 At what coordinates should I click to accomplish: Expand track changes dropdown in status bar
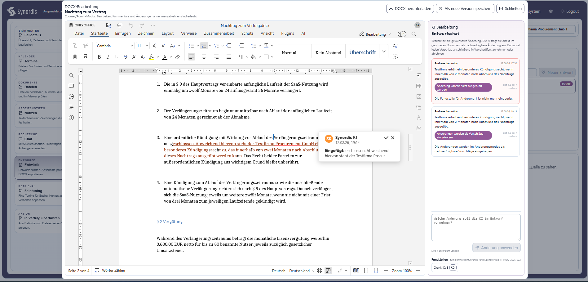346,271
